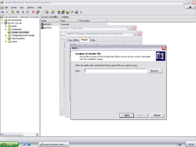Image resolution: width=196 pixels, height=147 pixels.
Task: Click the Active Directory User taskbar button
Action: [x=54, y=144]
